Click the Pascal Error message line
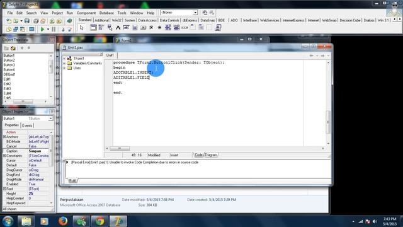Viewport: 403px width, 227px height. [135, 163]
